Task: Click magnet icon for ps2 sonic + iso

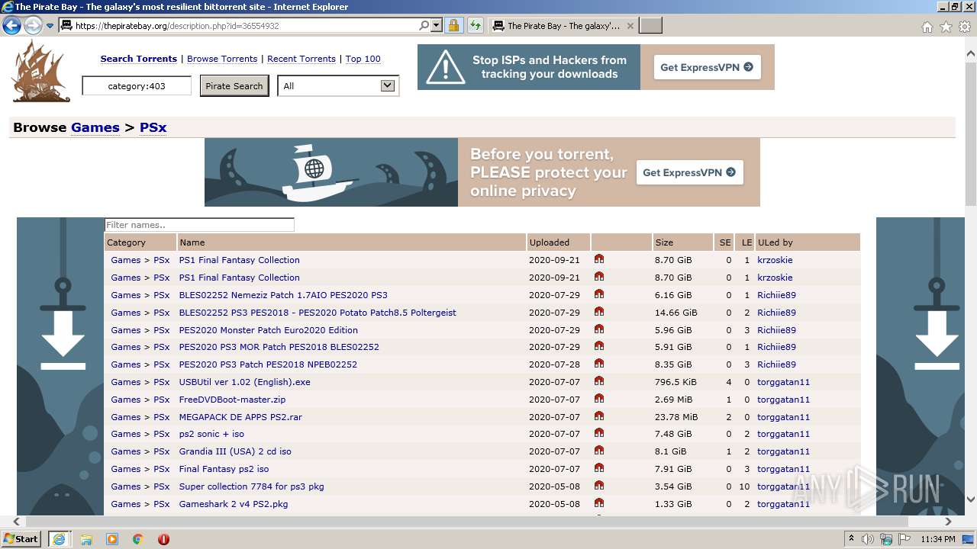Action: coord(599,433)
